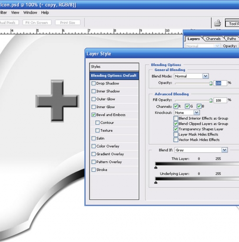The image size is (239, 242).
Task: Enable the Contour checkbox
Action: pyautogui.click(x=97, y=123)
